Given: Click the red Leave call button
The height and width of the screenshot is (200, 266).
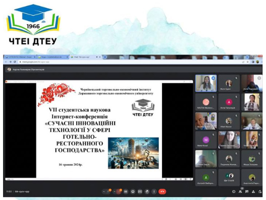Looking at the screenshot, I should 162,191.
